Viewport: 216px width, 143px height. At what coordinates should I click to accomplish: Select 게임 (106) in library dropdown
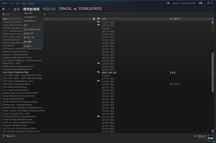tap(28, 13)
